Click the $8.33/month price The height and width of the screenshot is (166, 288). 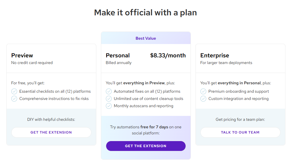click(x=168, y=55)
